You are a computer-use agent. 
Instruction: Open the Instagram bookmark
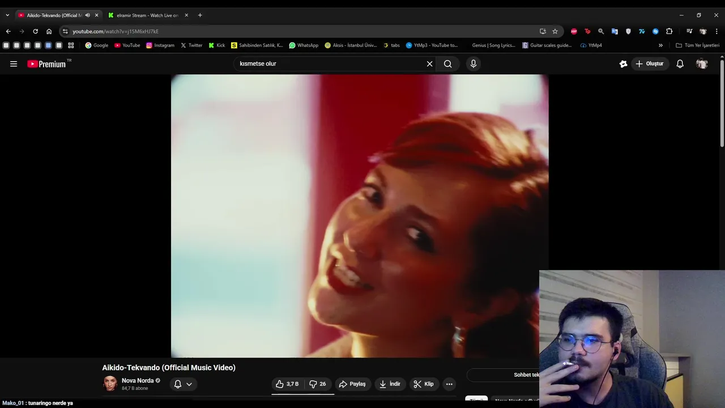point(160,45)
